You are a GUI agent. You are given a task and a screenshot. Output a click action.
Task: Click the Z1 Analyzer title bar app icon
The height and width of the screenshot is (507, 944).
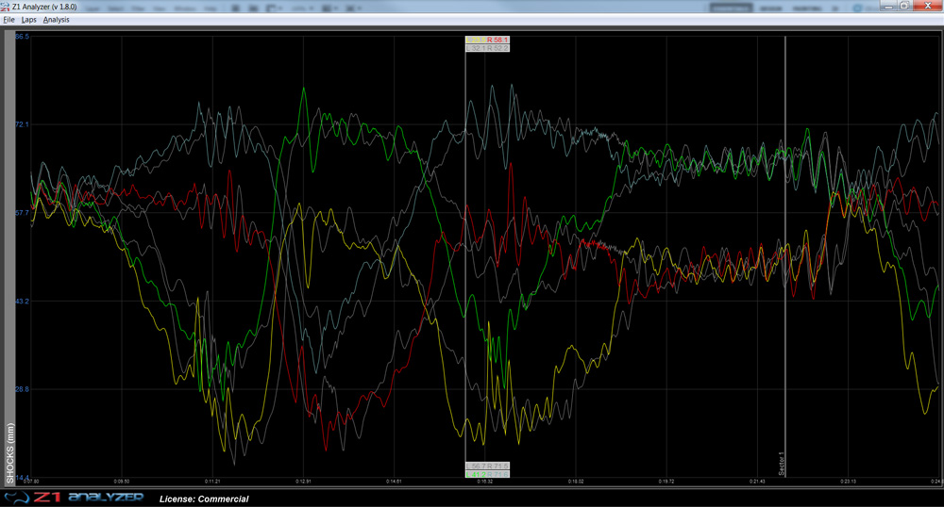click(x=5, y=7)
